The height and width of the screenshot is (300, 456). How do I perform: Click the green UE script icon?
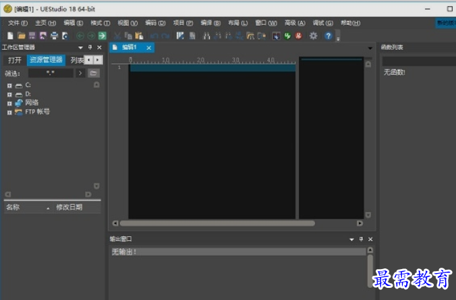coord(287,36)
